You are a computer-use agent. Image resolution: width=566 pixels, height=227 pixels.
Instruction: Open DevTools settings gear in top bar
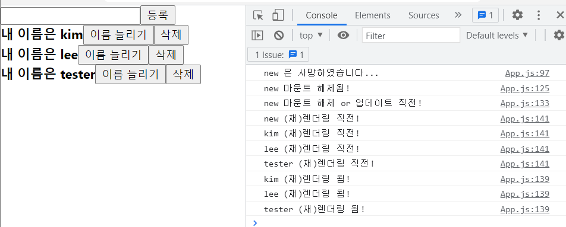pos(517,15)
